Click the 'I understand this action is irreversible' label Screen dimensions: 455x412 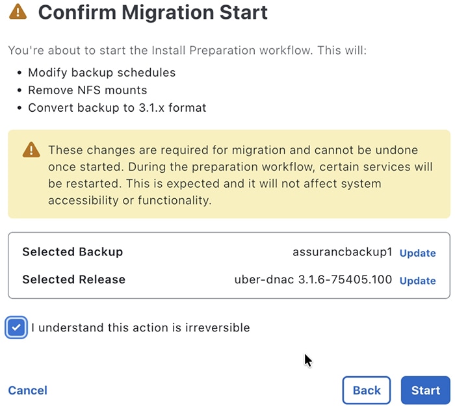pos(140,328)
